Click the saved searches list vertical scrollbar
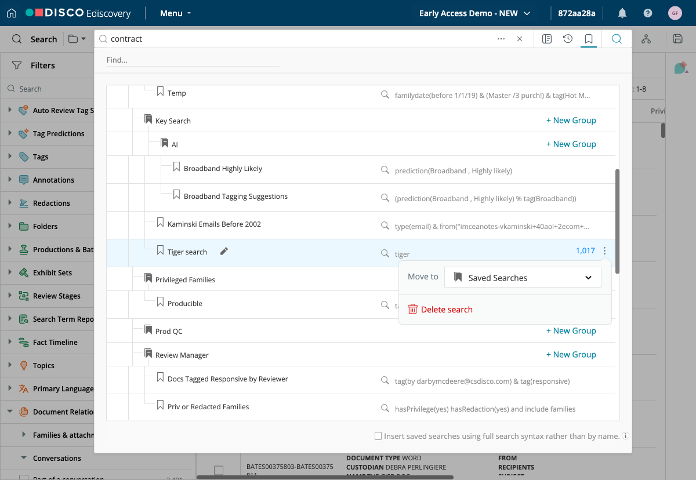 618,221
